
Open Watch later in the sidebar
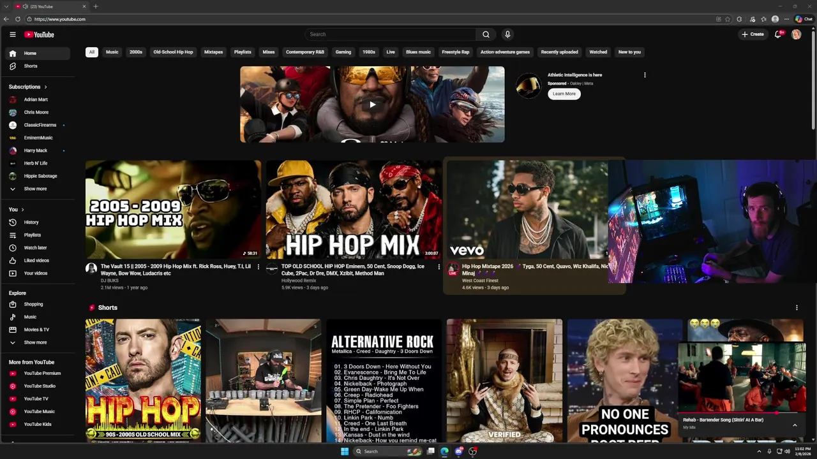[x=38, y=248]
